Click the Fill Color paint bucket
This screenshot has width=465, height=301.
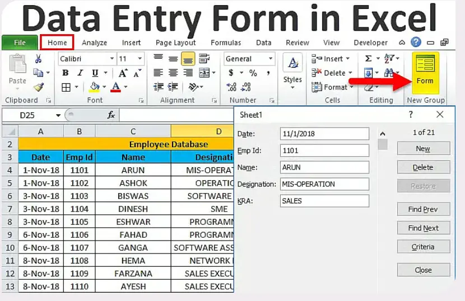click(x=95, y=87)
